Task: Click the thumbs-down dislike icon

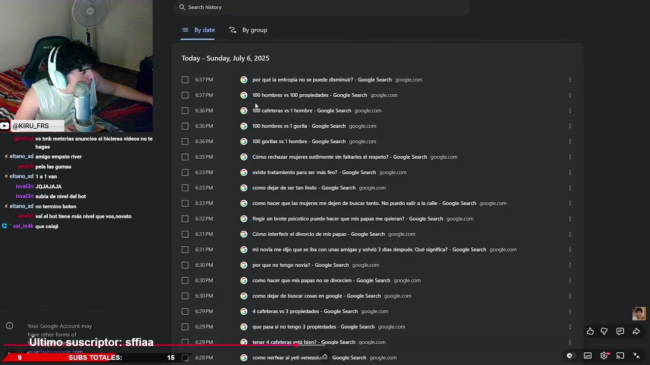Action: [604, 331]
